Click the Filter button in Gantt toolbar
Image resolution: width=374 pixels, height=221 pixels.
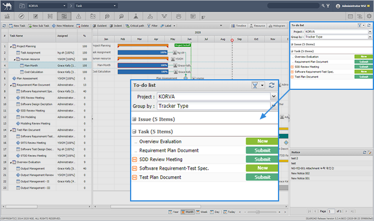click(x=152, y=26)
